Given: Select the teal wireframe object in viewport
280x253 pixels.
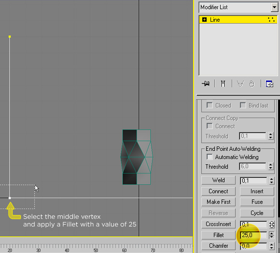Looking at the screenshot, I should pyautogui.click(x=137, y=157).
